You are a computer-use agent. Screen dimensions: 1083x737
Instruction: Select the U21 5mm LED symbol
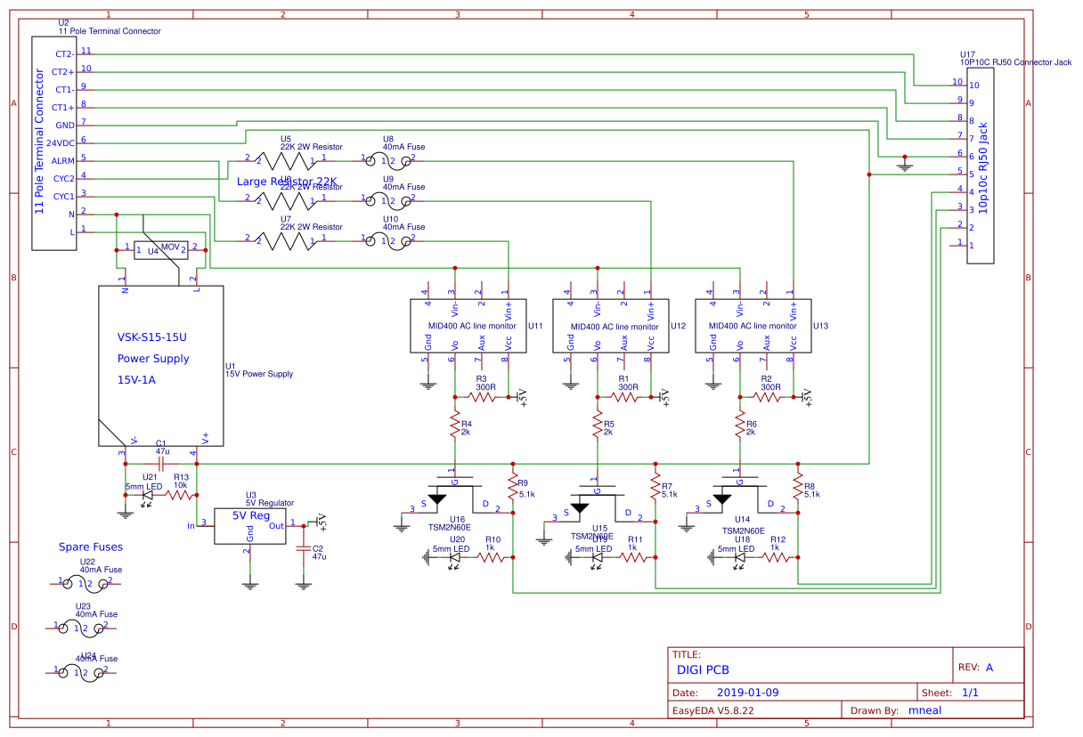coord(147,496)
